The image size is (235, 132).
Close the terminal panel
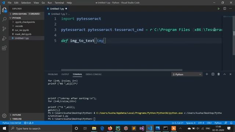[x=230, y=74]
